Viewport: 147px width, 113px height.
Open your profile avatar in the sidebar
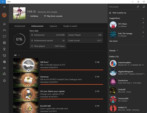(4, 15)
